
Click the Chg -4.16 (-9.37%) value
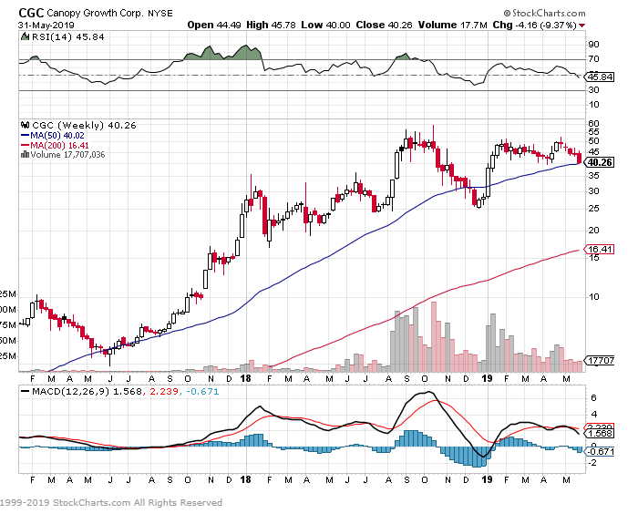pyautogui.click(x=535, y=25)
